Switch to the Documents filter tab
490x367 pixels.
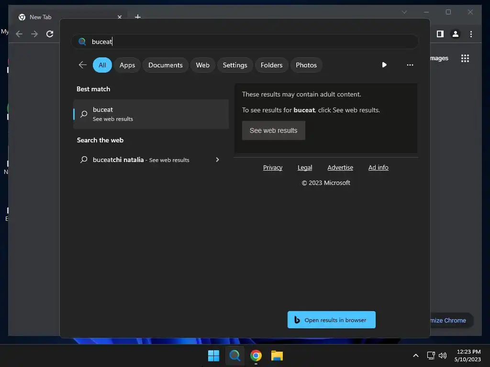point(165,65)
